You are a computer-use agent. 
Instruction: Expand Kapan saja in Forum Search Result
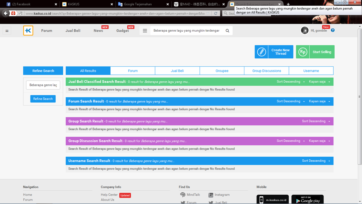click(320, 101)
